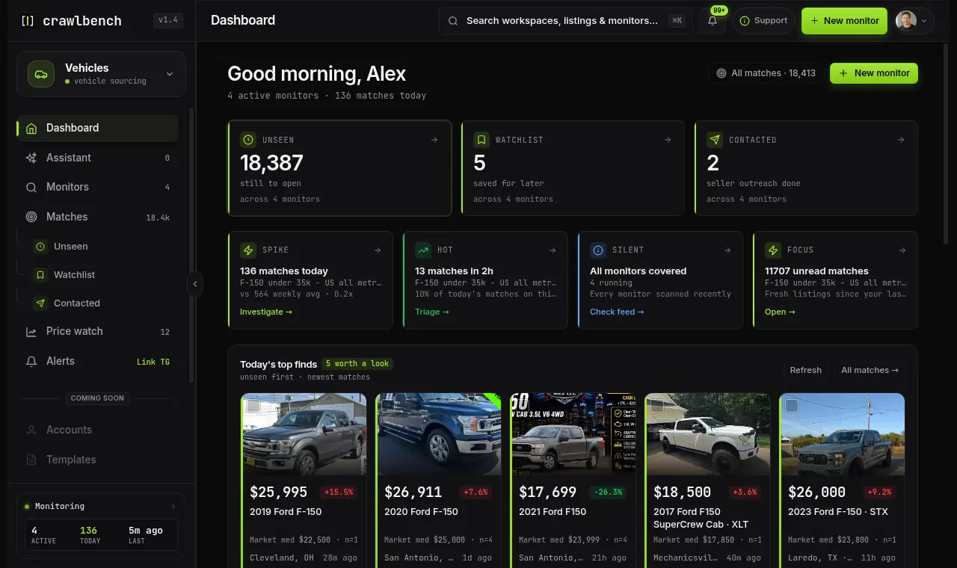Click the Price watch chart icon
The image size is (957, 568).
31,332
